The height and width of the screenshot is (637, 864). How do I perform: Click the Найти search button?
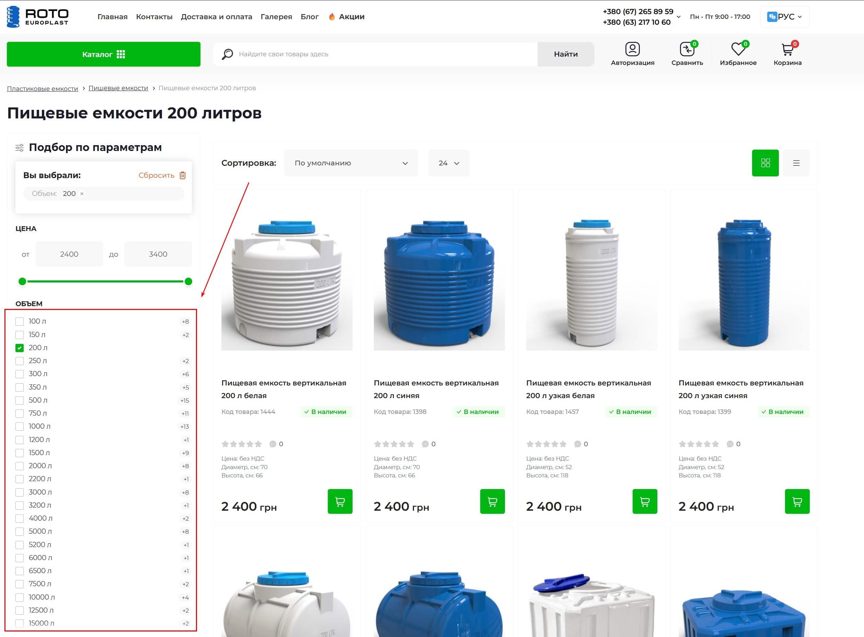566,54
